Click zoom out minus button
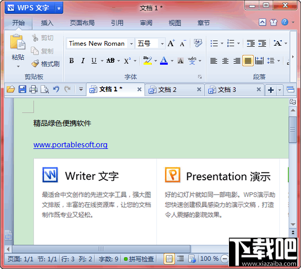The width and height of the screenshot is (301, 269). tap(224, 259)
